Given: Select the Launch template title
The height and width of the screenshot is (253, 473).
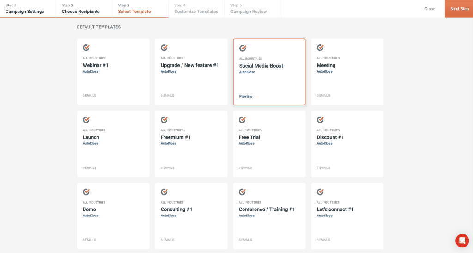Looking at the screenshot, I should click(91, 137).
